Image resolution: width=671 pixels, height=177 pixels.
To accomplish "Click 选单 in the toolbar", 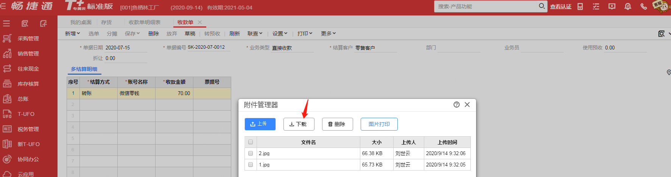I will pos(94,34).
